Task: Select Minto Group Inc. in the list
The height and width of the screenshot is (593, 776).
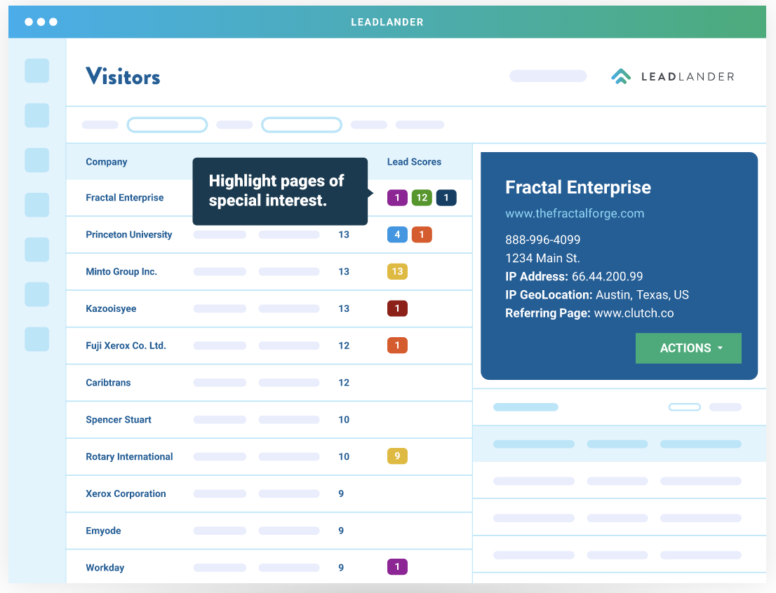Action: 121,272
